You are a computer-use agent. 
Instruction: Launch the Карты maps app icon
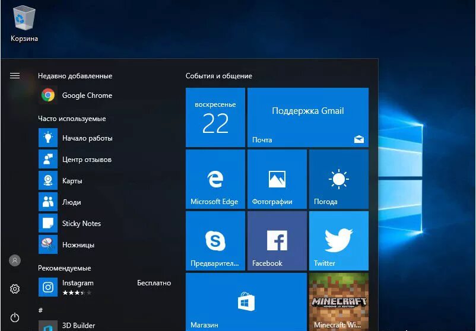48,180
